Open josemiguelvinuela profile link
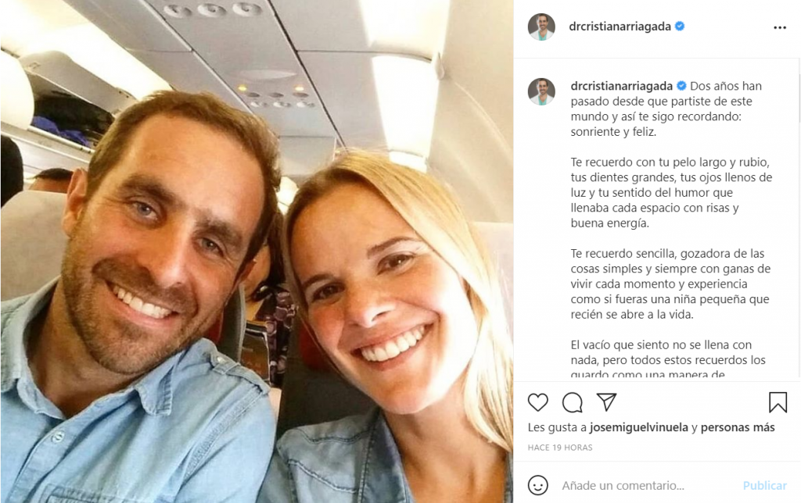This screenshot has height=503, width=801. 639,427
